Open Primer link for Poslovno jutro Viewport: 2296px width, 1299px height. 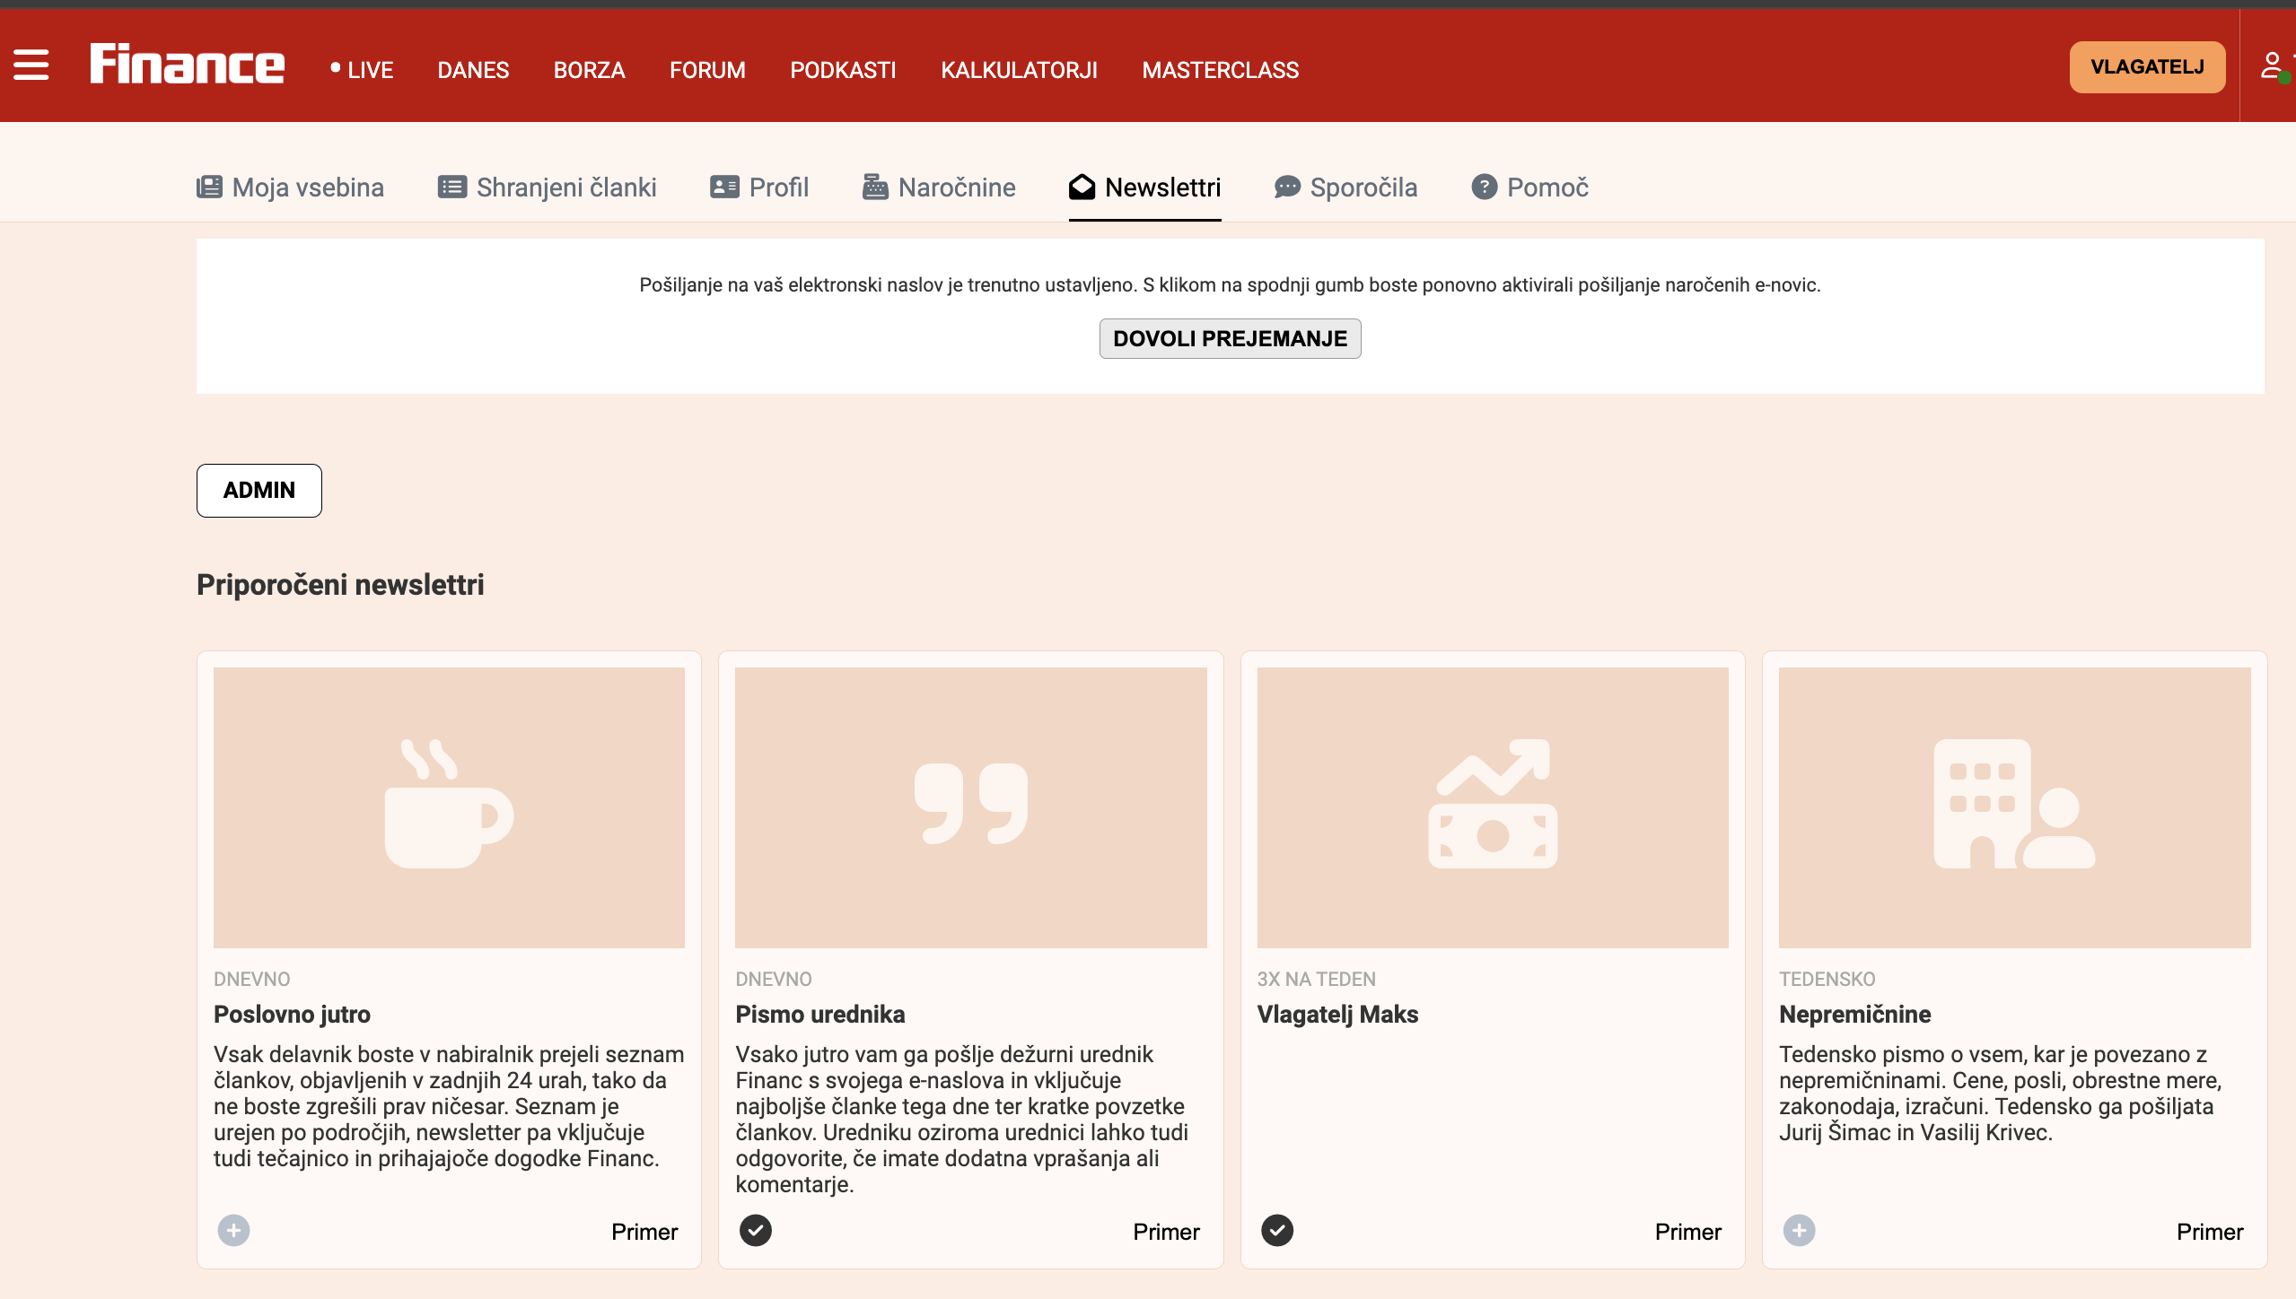pyautogui.click(x=644, y=1231)
